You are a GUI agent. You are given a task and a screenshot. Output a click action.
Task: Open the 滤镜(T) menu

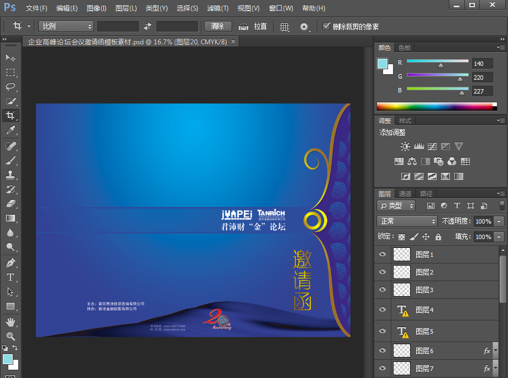tap(218, 8)
